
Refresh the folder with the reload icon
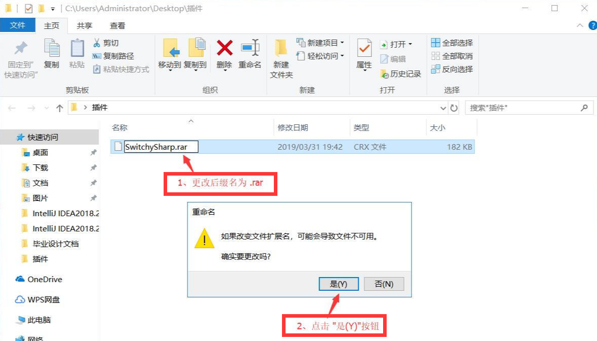point(454,108)
